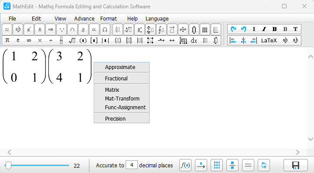
Task: Click the arrow assignment calculation button
Action: pyautogui.click(x=201, y=166)
